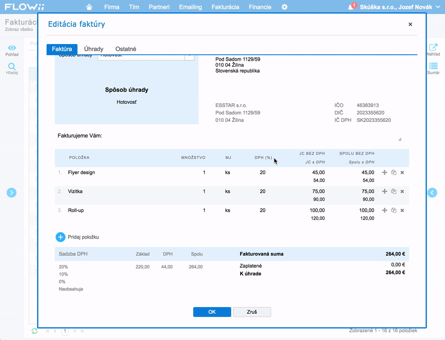Click the ESSTAR s.r.o. company name
Screen dimensions: 445x340
231,105
